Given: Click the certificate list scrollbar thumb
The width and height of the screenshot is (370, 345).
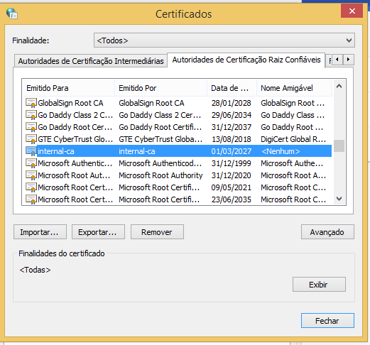Looking at the screenshot, I should (x=339, y=146).
